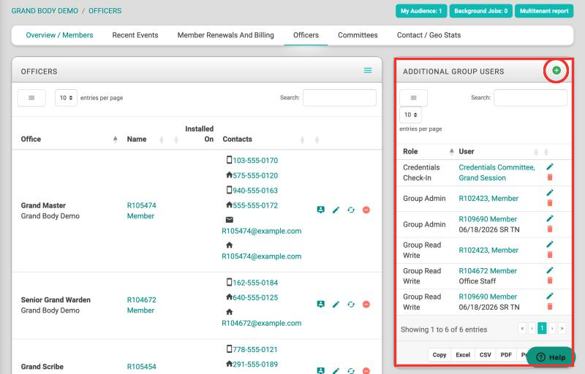Open Grand Scribe member R105454 link
Viewport: 585px width, 374px height.
tap(141, 367)
